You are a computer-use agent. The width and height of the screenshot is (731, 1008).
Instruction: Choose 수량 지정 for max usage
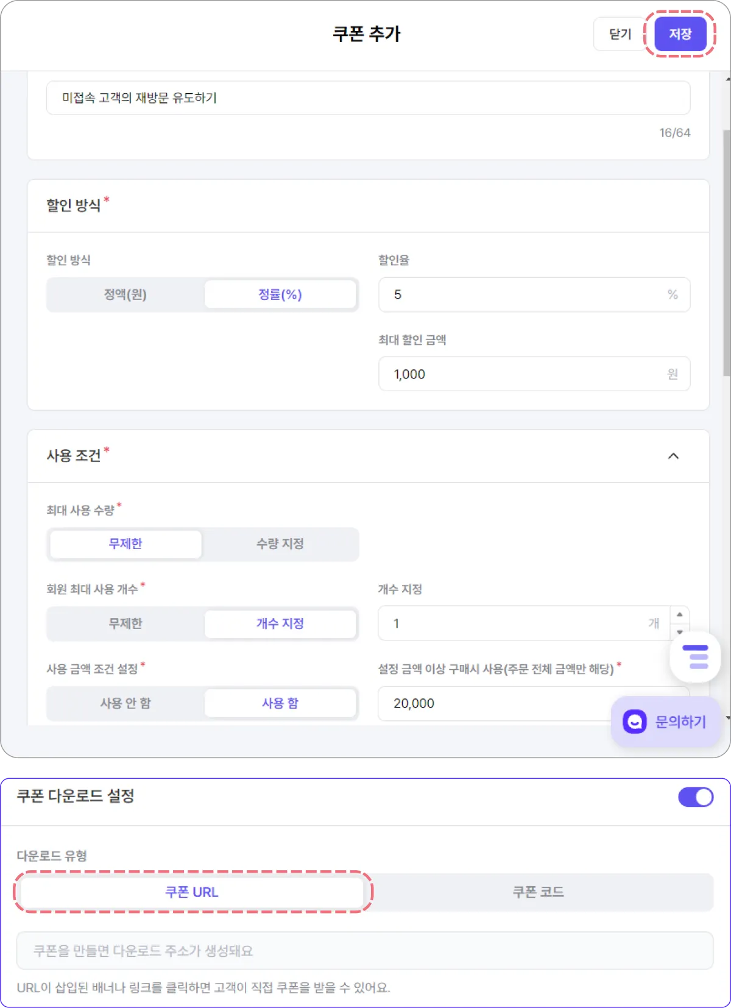[x=280, y=544]
